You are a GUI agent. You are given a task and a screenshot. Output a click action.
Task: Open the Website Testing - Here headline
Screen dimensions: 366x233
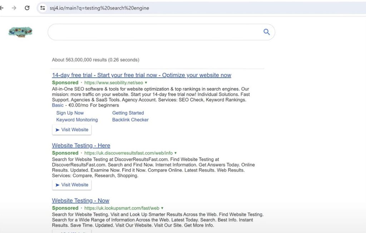81,145
